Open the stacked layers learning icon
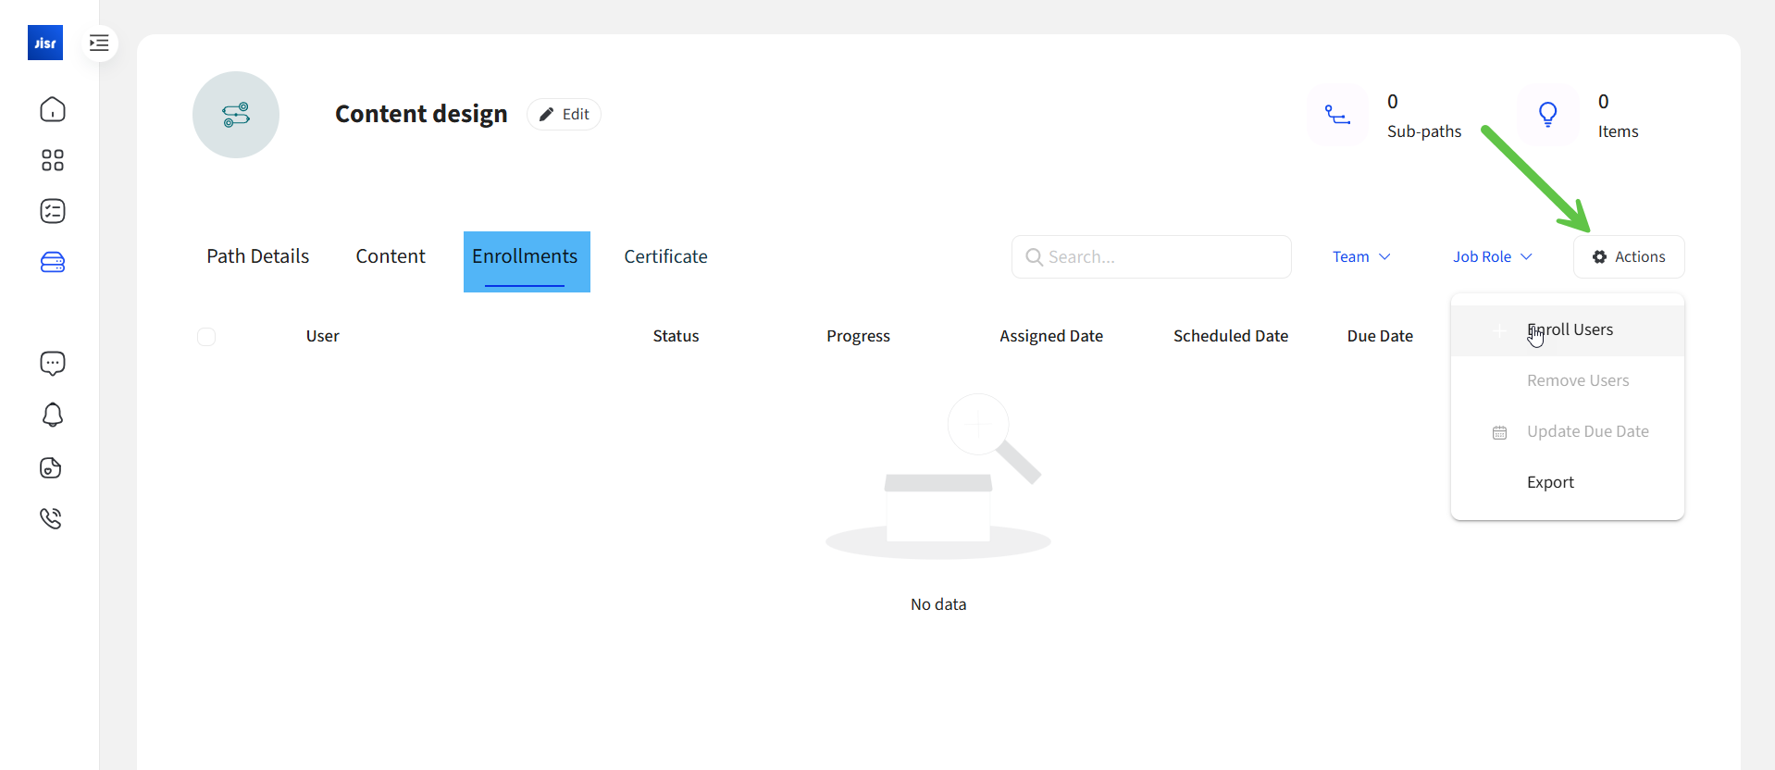Image resolution: width=1775 pixels, height=770 pixels. (x=53, y=263)
